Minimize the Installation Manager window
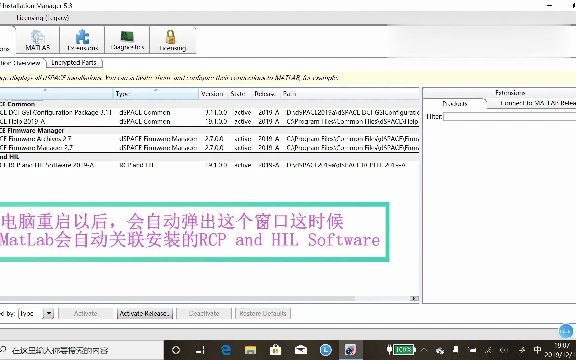The width and height of the screenshot is (576, 360). pyautogui.click(x=549, y=6)
